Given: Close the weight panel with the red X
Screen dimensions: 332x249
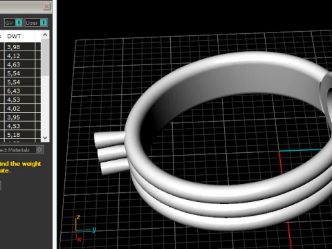Looking at the screenshot, I should tap(46, 6).
